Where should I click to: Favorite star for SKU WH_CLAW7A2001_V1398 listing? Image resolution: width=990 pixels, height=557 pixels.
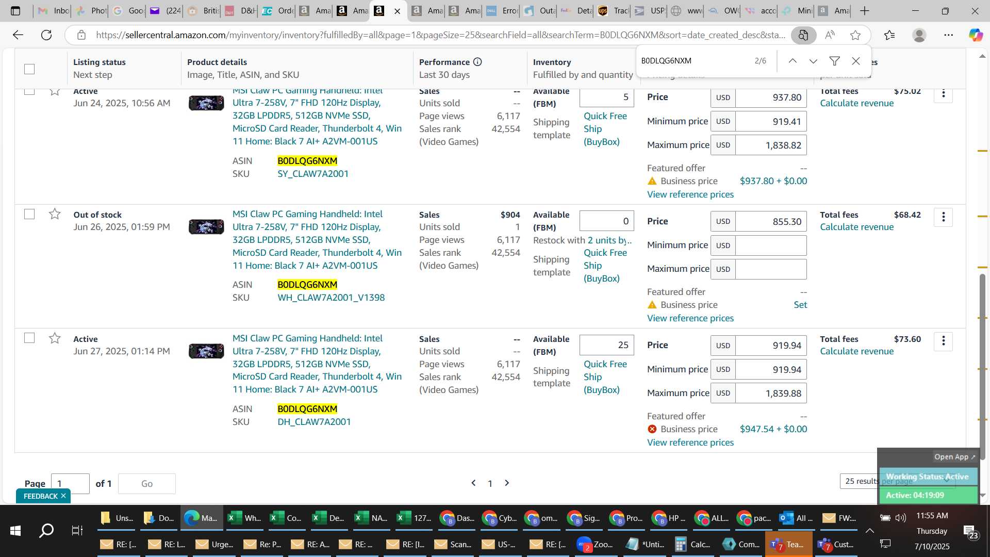click(x=55, y=214)
